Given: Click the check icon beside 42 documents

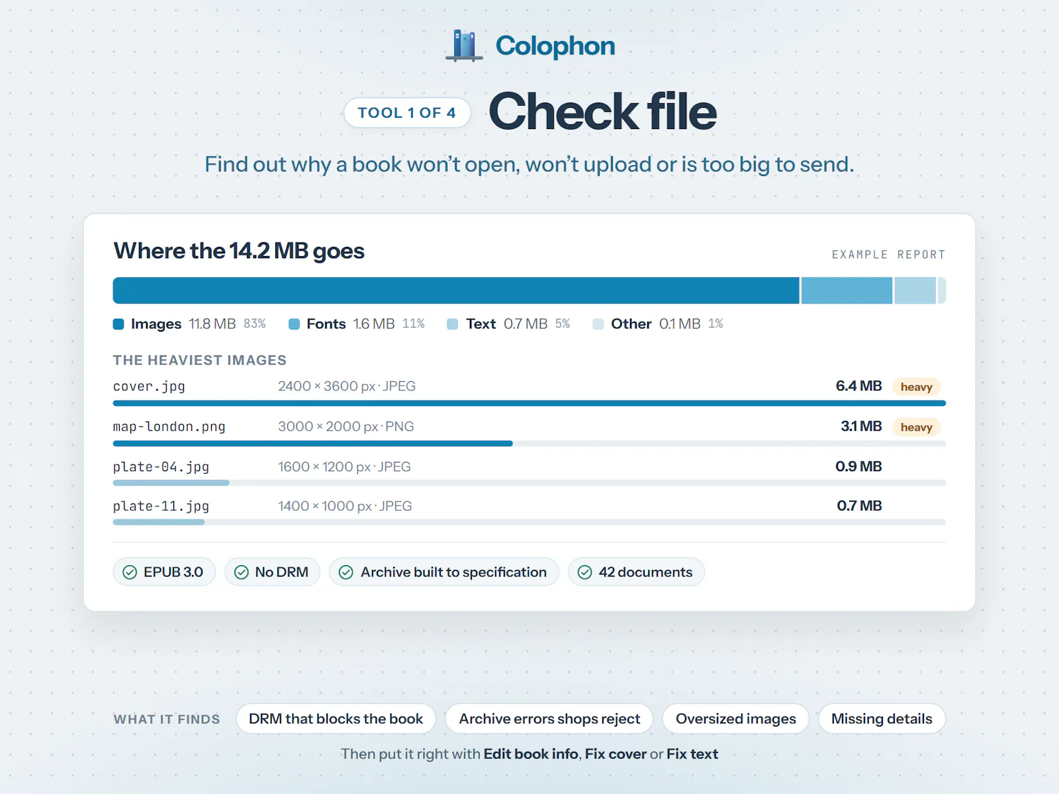Looking at the screenshot, I should tap(584, 572).
